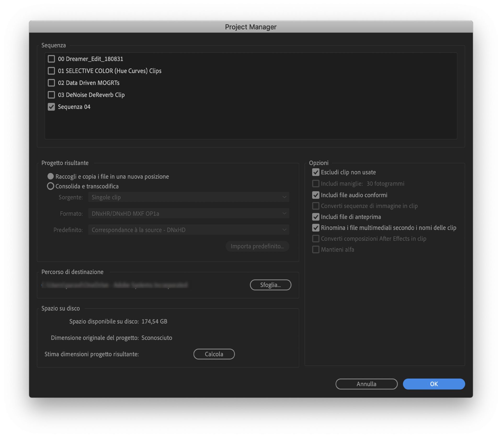Click the destination path text field

(115, 285)
